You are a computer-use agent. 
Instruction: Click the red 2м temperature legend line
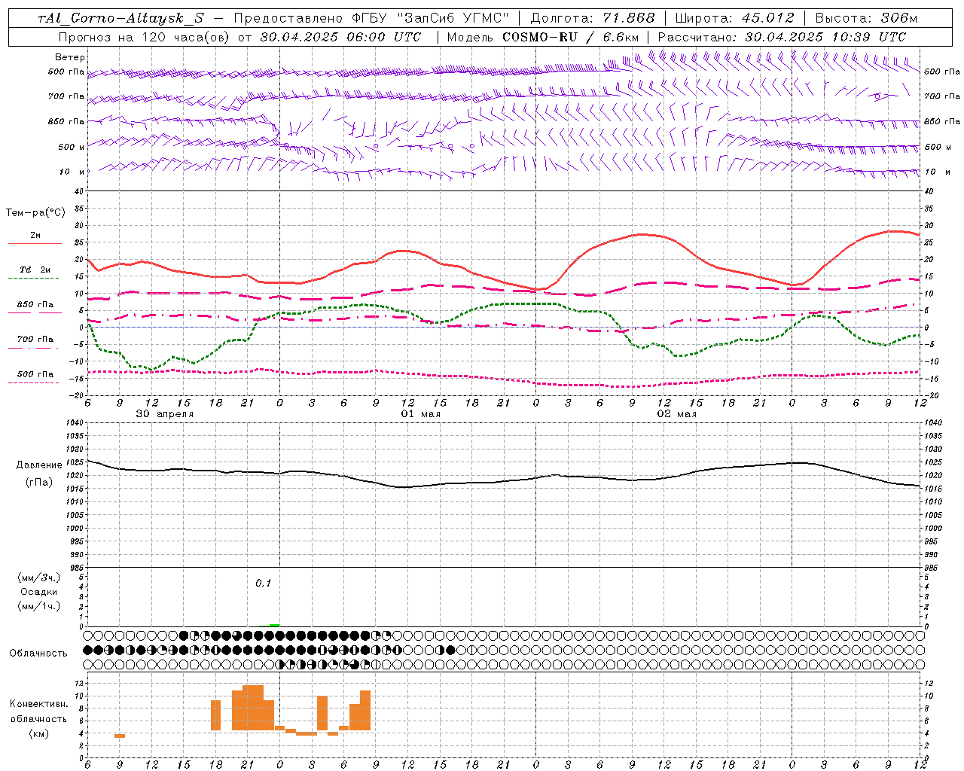coord(35,243)
